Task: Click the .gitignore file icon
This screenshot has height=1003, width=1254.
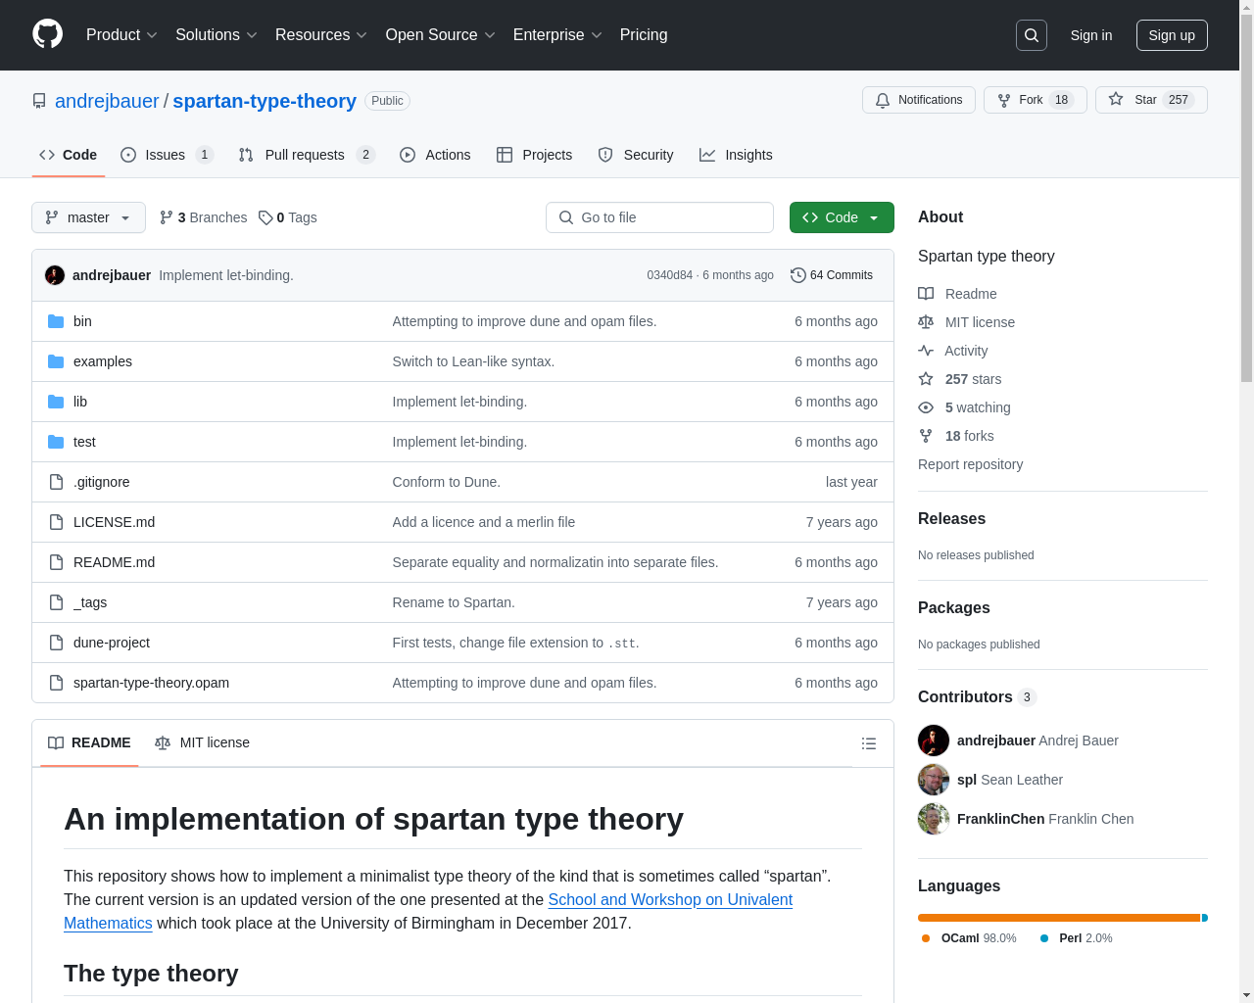Action: 56,482
